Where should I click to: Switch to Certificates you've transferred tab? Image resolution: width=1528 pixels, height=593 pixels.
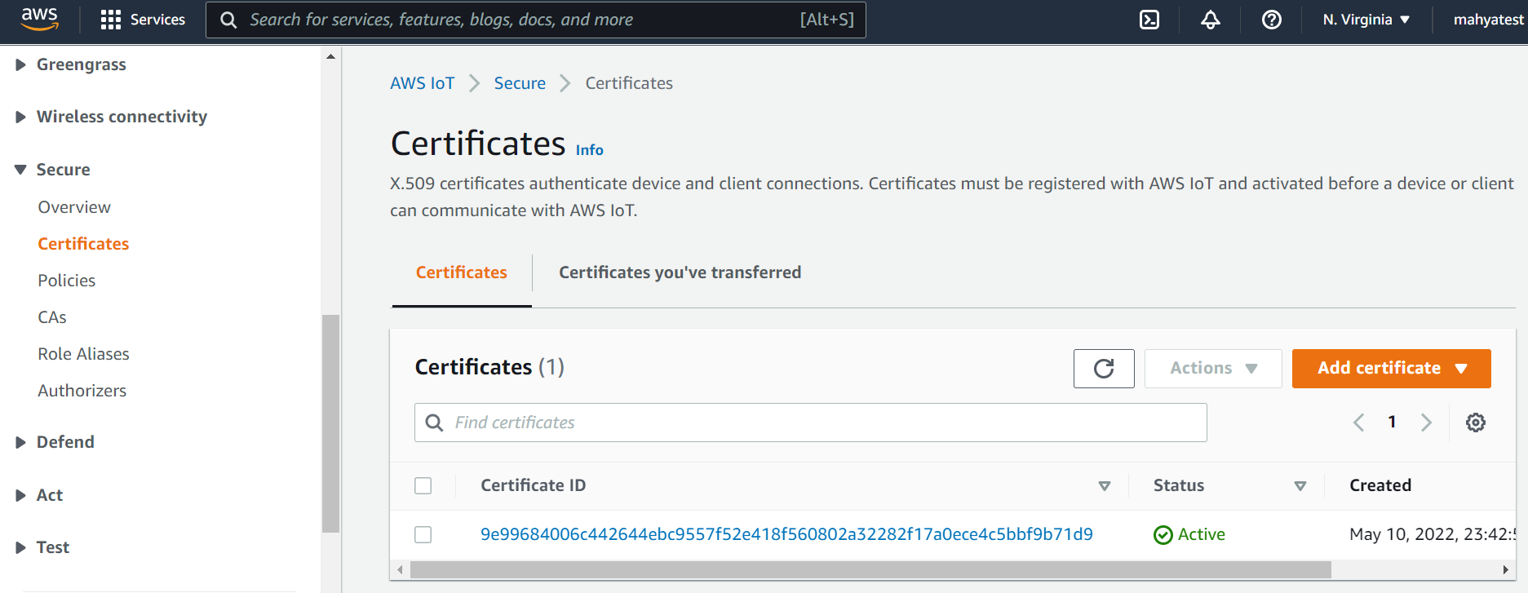680,272
